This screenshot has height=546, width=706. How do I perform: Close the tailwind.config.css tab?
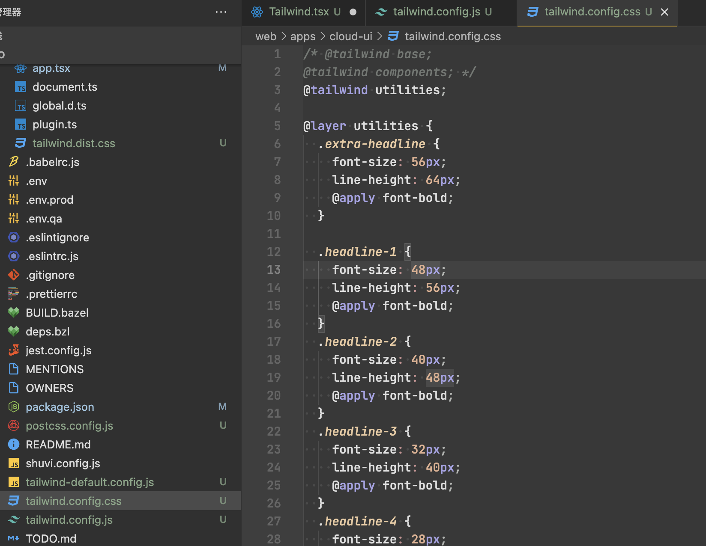click(x=664, y=12)
